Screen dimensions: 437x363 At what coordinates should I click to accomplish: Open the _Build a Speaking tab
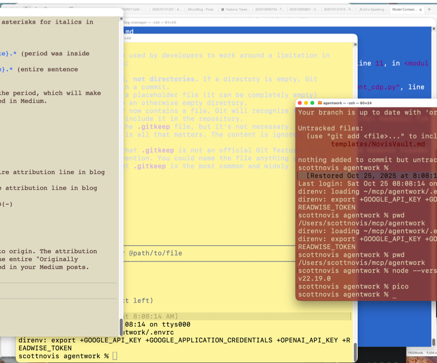(x=373, y=9)
